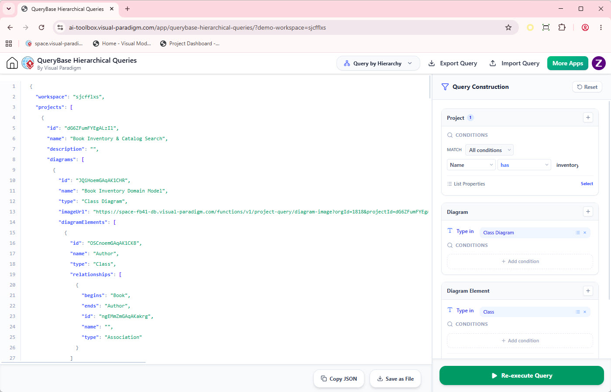The image size is (611, 392).
Task: Open the MATCH All conditions dropdown
Action: click(489, 150)
